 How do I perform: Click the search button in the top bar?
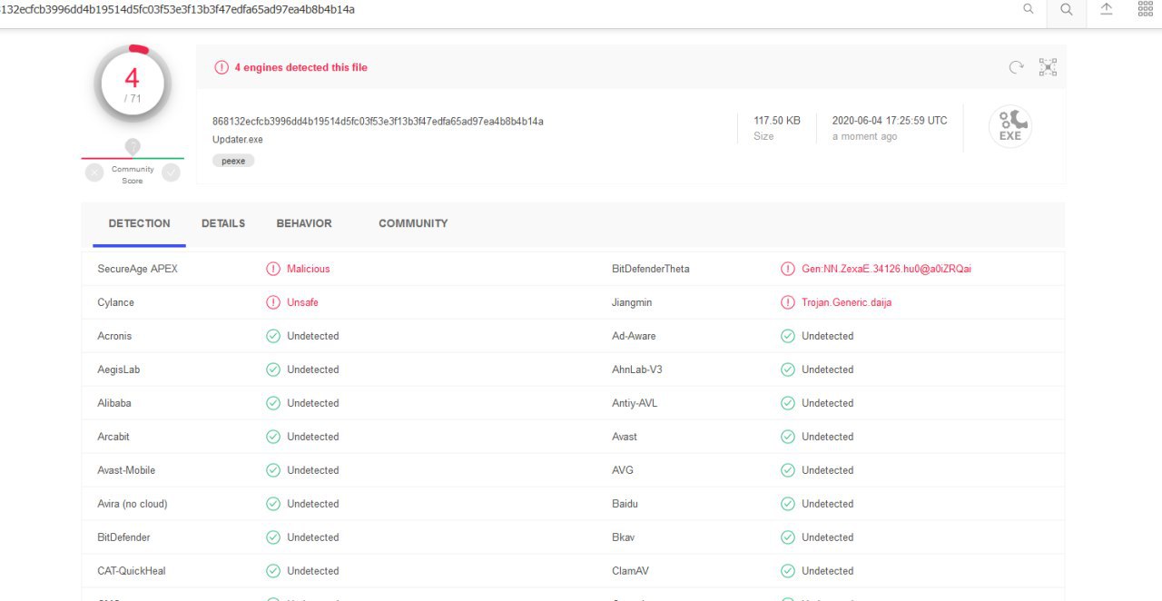point(1067,9)
